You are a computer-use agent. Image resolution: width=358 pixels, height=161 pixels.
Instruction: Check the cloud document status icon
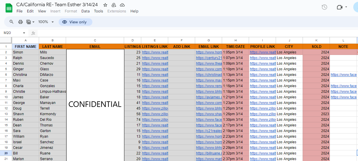point(122,5)
